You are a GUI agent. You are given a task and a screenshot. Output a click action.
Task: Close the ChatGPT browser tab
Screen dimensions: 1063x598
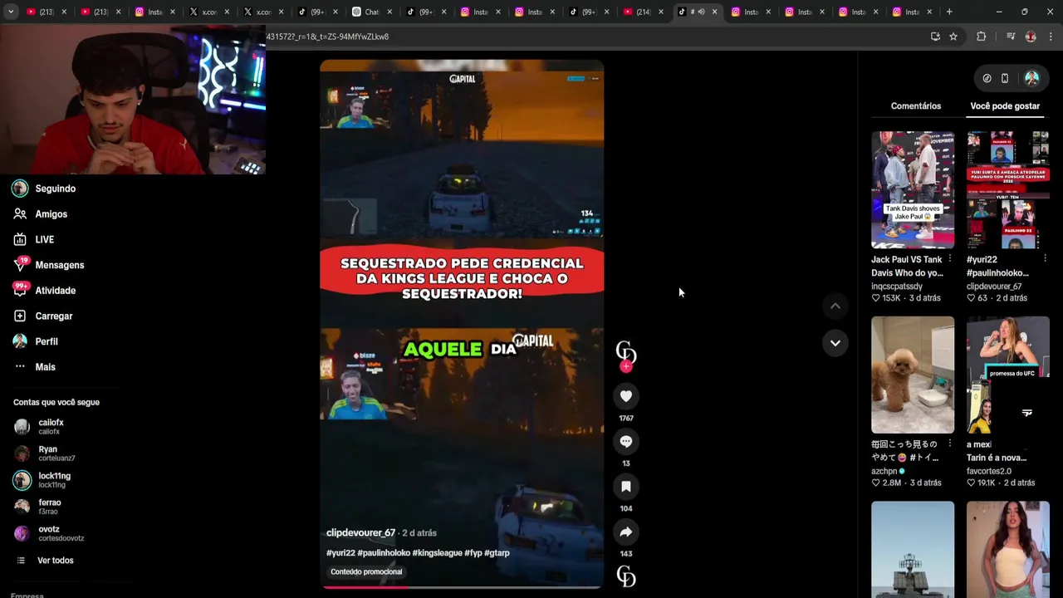(389, 12)
